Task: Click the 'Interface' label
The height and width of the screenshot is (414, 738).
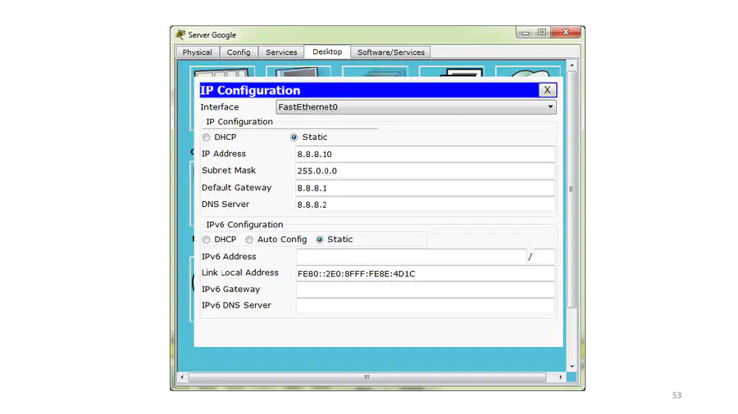Action: coord(219,107)
